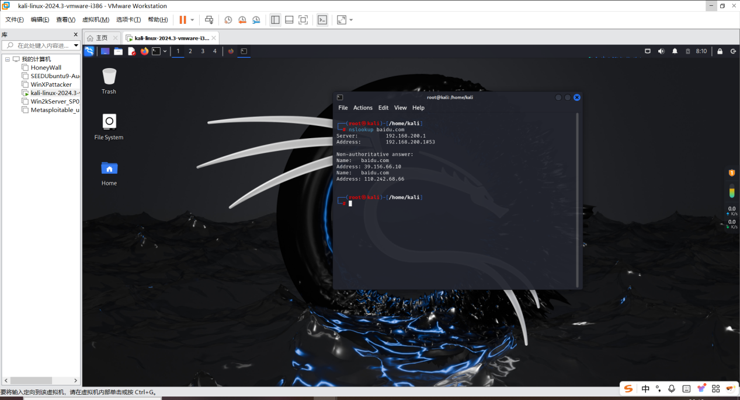Viewport: 740px width, 400px height.
Task: Click the display icon in Kali tray
Action: 648,51
